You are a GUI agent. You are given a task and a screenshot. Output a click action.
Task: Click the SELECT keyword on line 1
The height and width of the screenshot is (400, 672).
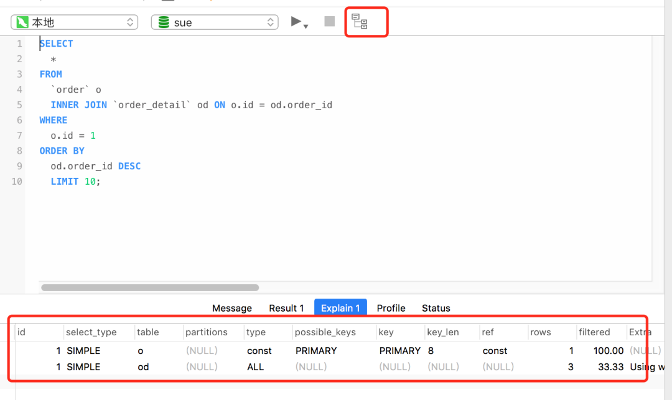56,43
